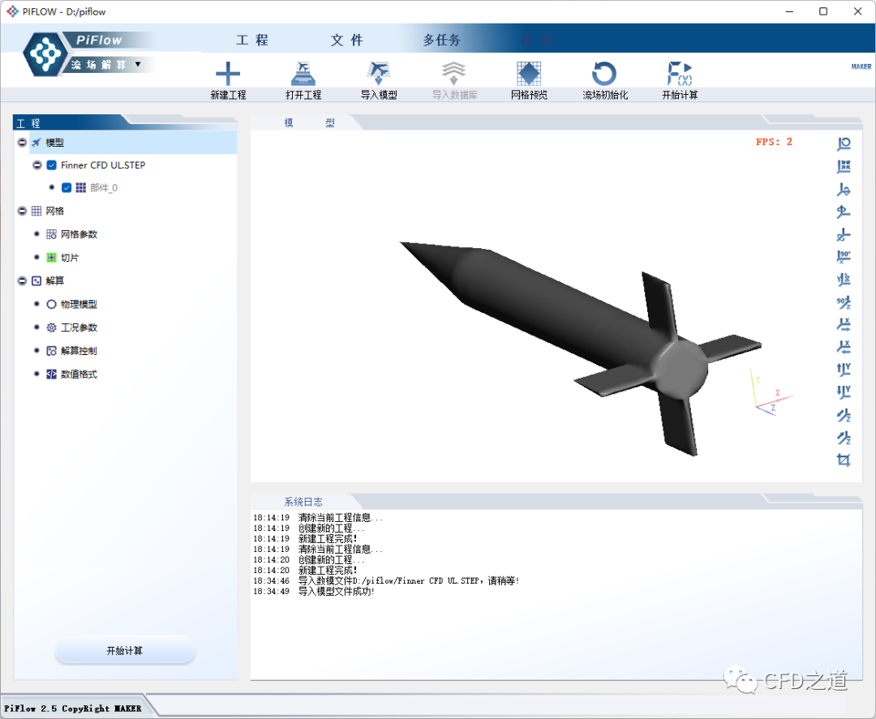
Task: Collapse the 解算 tree node
Action: (x=22, y=281)
